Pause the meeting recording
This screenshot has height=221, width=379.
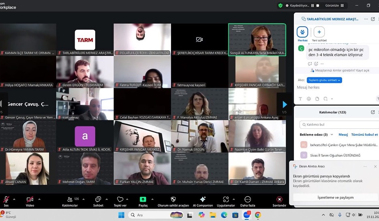312,6
